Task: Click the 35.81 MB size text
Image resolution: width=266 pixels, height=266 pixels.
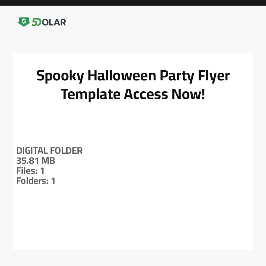Action: (x=35, y=161)
